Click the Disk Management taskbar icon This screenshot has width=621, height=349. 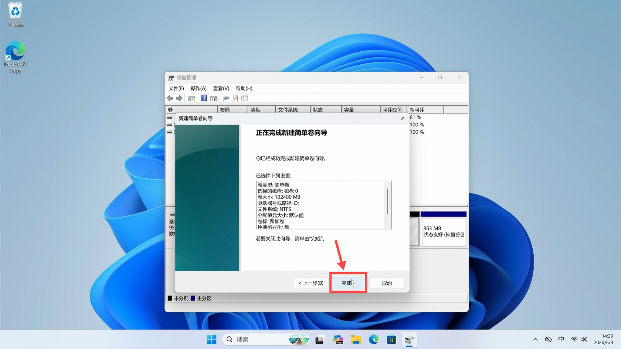409,339
